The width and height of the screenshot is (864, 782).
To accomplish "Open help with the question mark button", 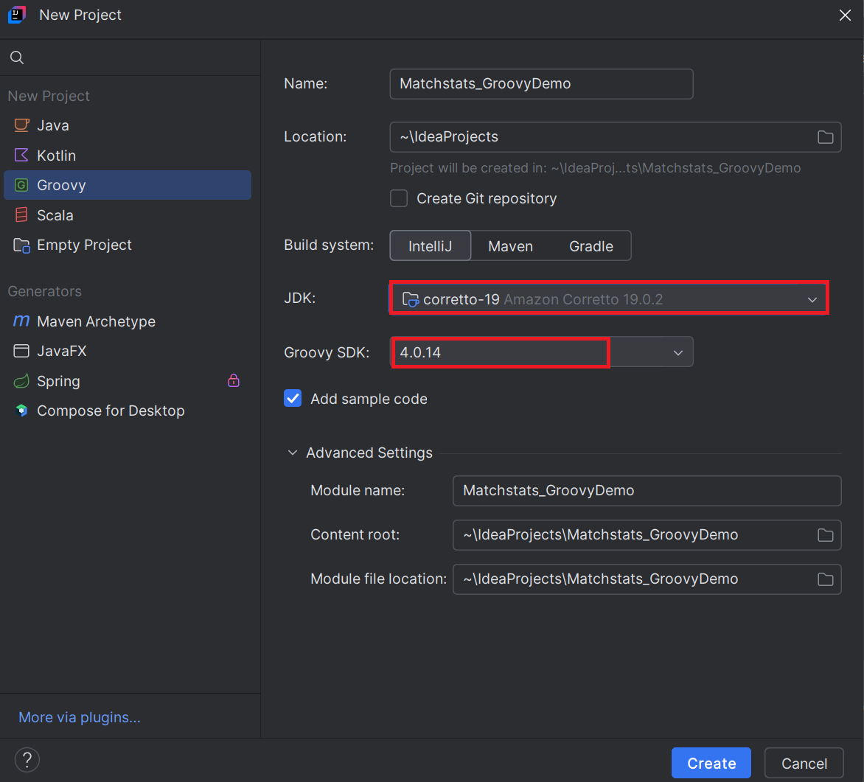I will [x=27, y=760].
